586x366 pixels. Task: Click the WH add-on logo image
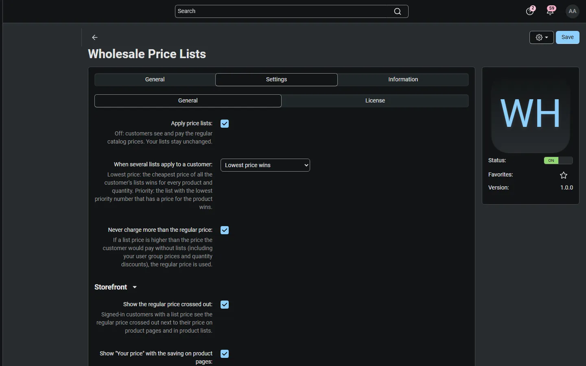point(531,114)
